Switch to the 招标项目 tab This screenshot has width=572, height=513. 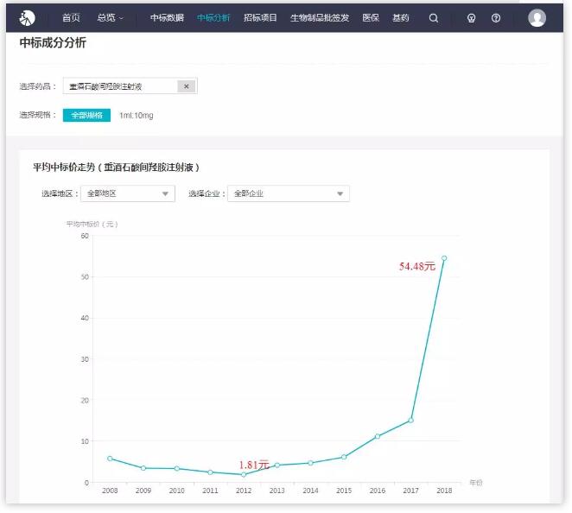[260, 17]
